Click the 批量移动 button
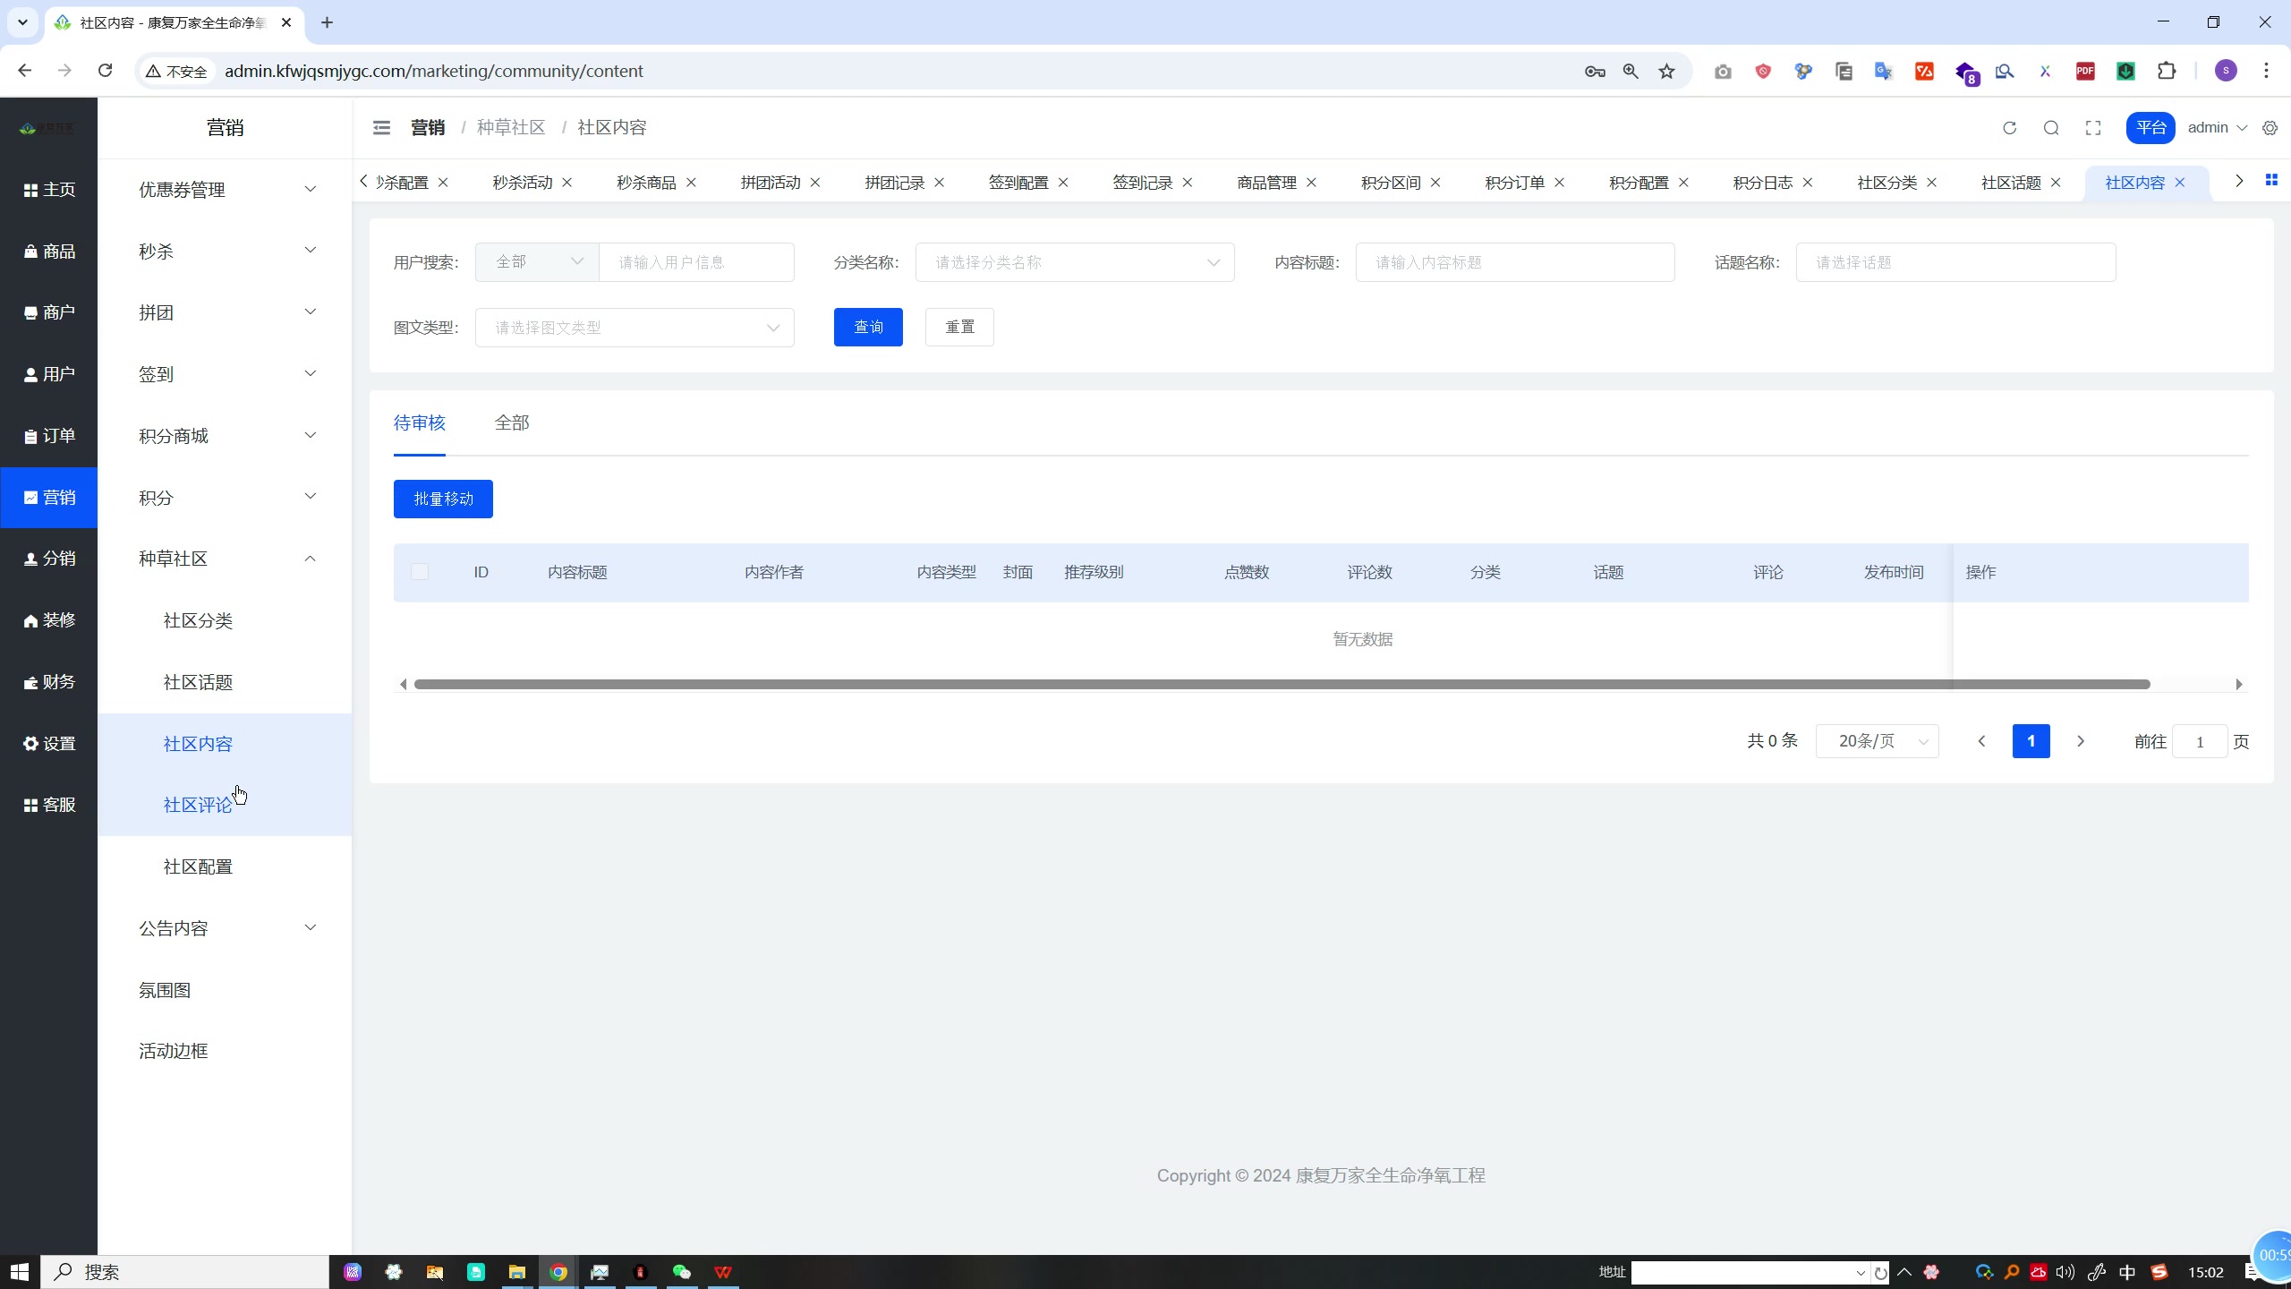Image resolution: width=2291 pixels, height=1289 pixels. pyautogui.click(x=443, y=499)
